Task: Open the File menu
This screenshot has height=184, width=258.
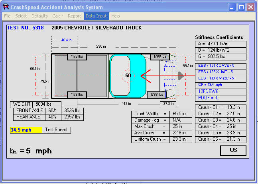Action: [x=7, y=16]
